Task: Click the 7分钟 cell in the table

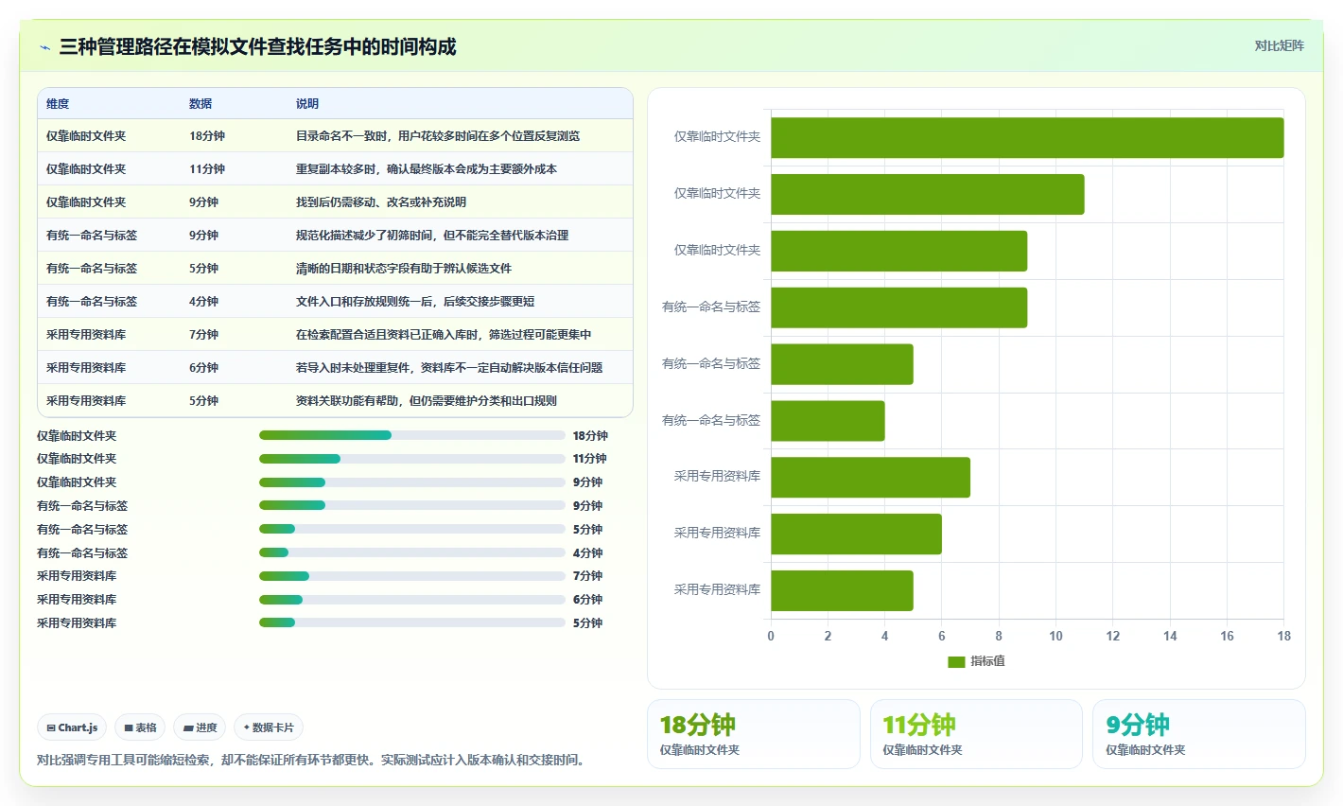Action: coord(203,335)
